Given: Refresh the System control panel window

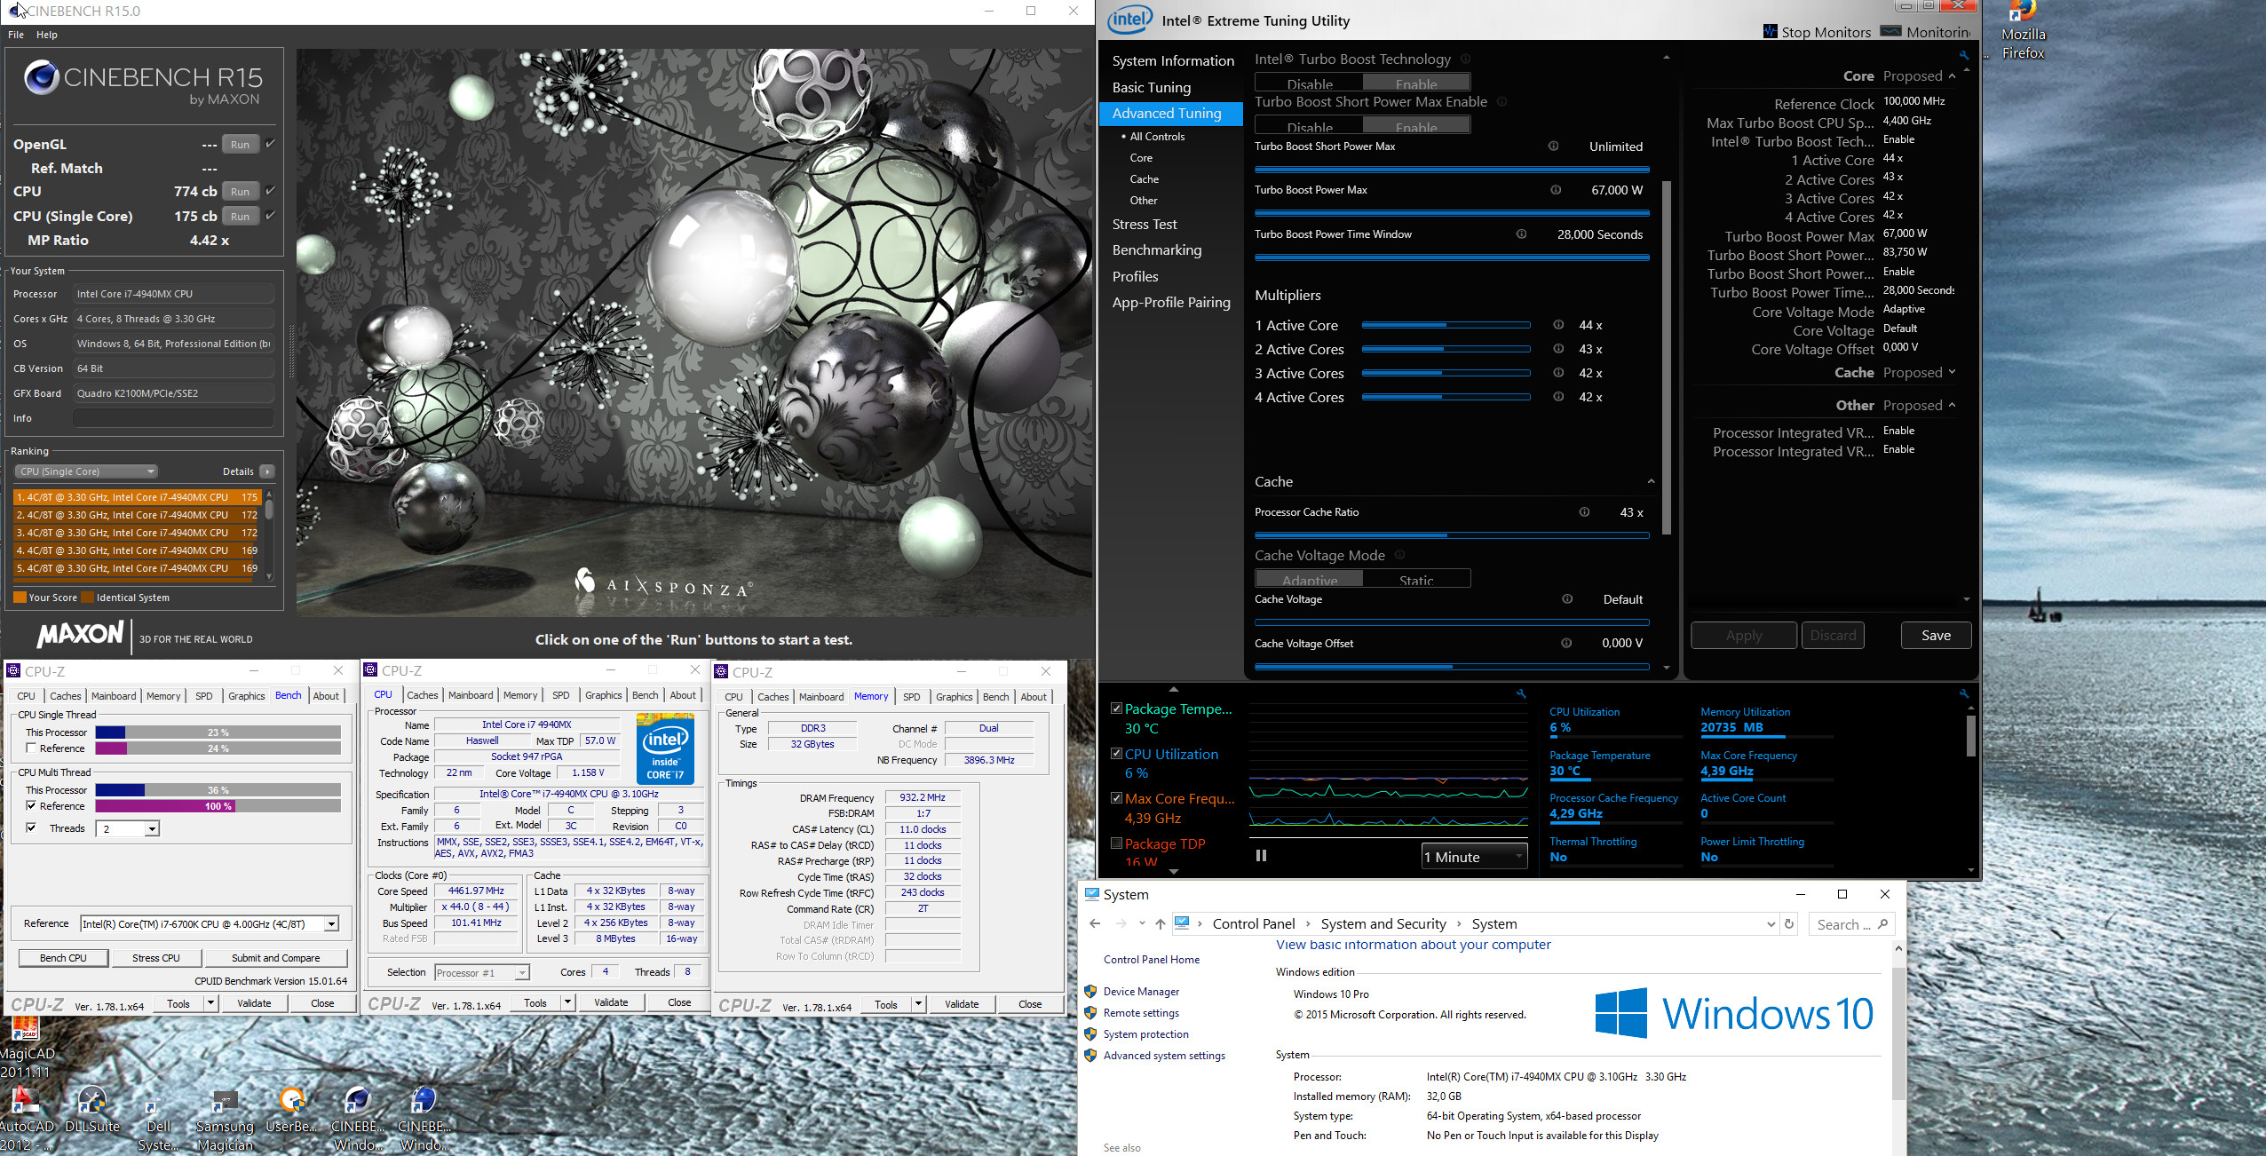Looking at the screenshot, I should click(1789, 923).
